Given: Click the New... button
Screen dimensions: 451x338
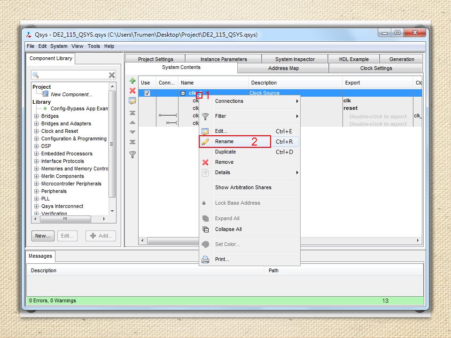Looking at the screenshot, I should click(43, 236).
